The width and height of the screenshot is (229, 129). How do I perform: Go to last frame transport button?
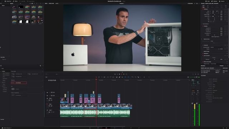pos(124,74)
